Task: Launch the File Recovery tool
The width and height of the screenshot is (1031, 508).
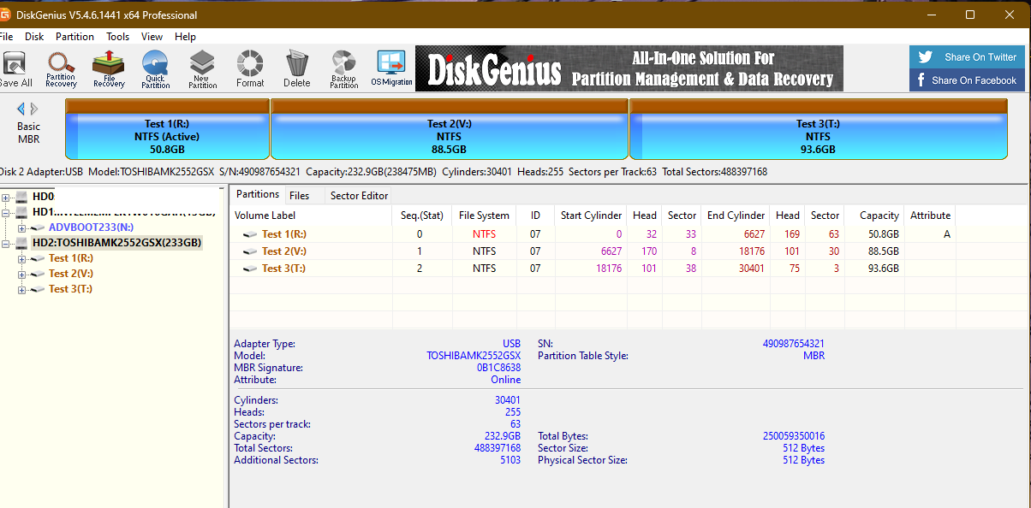Action: [x=109, y=69]
